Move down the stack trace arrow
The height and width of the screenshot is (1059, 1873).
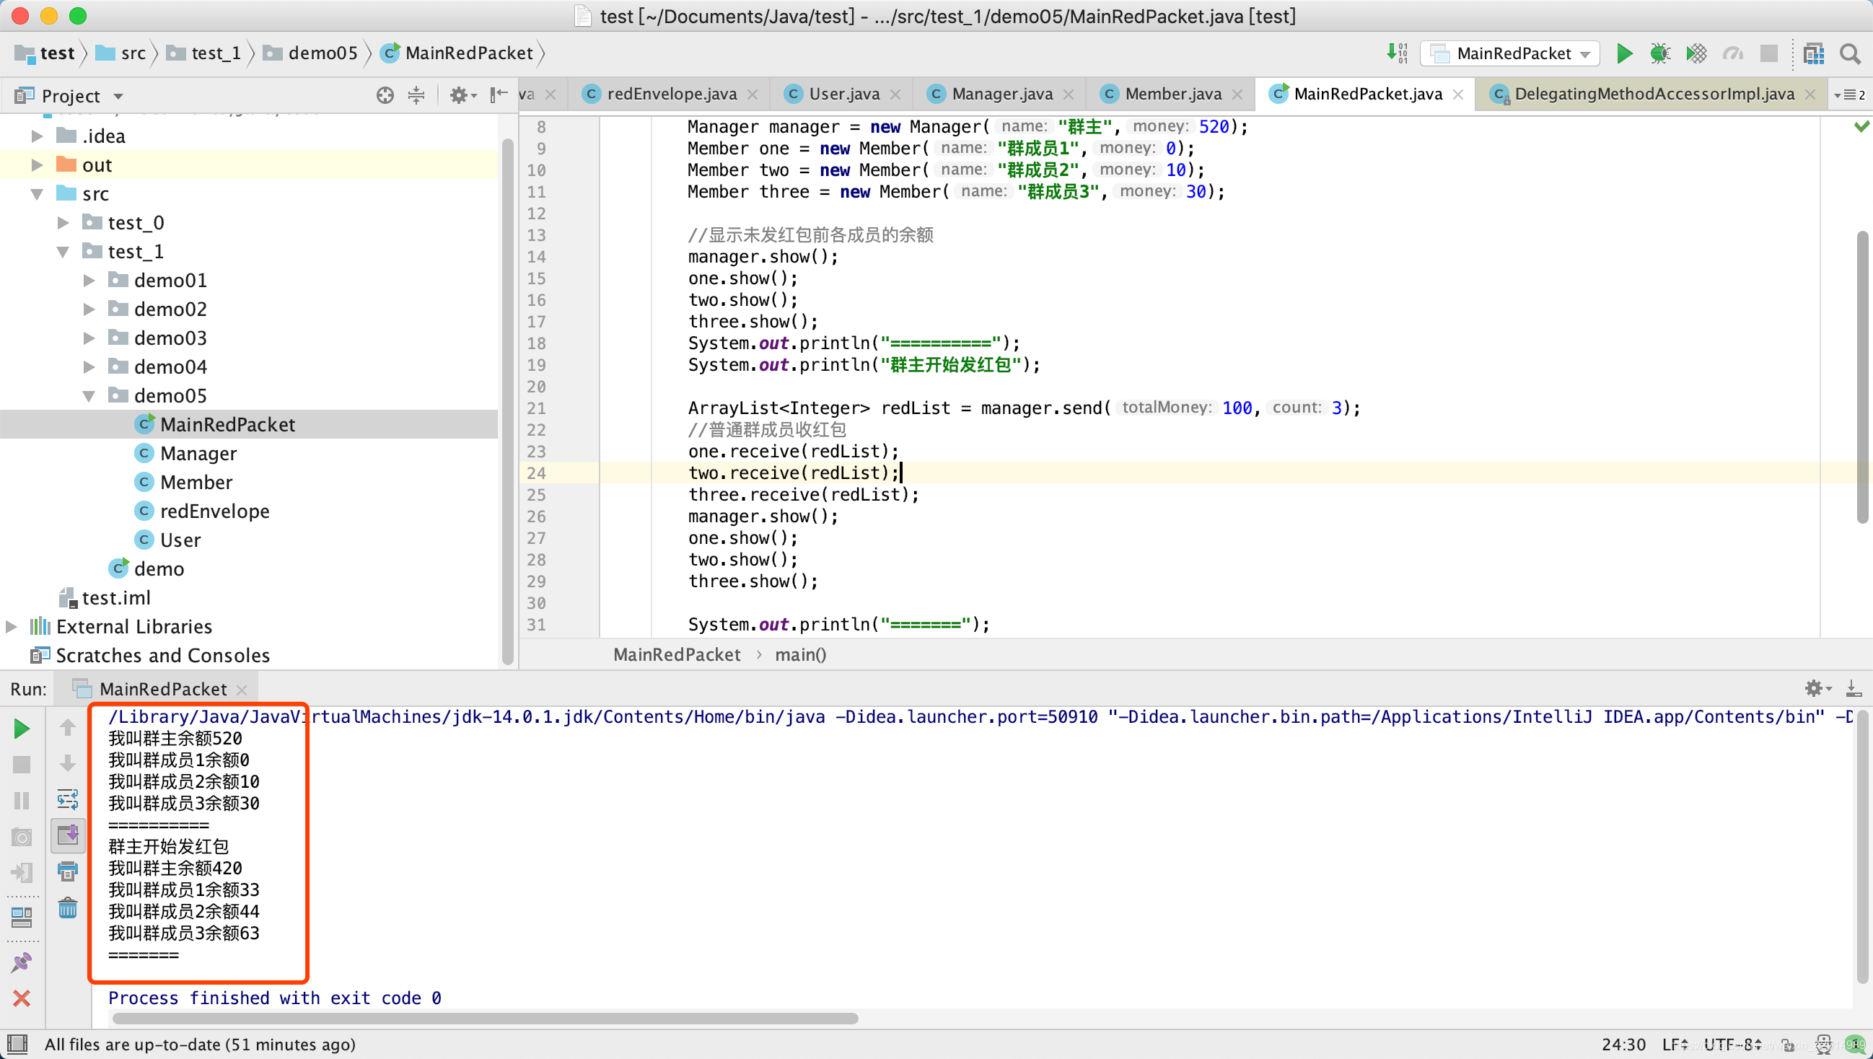[68, 763]
